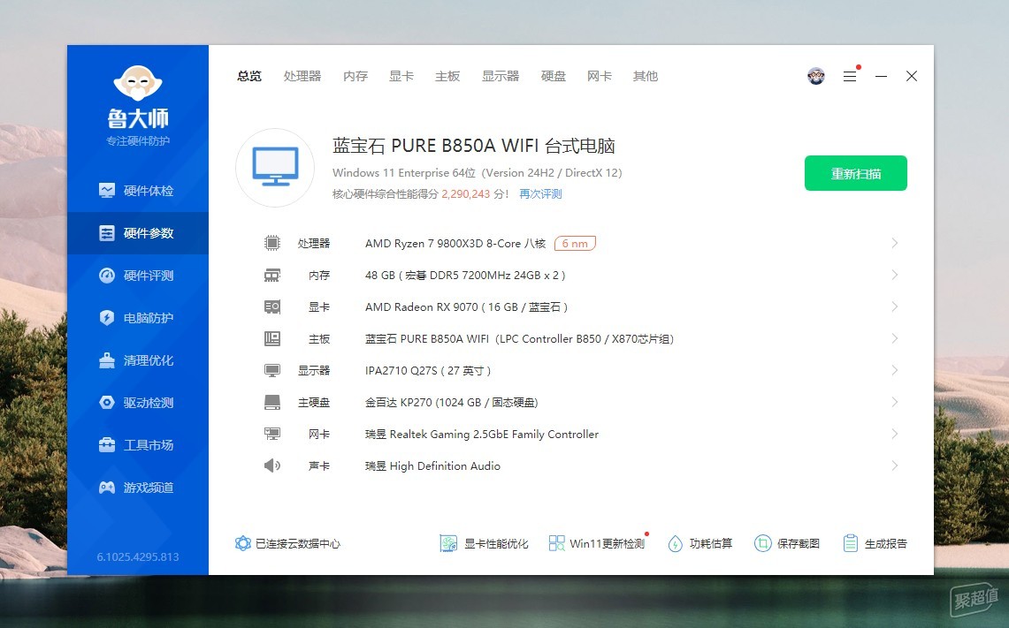Open 游戏频道 gamepad icon
This screenshot has width=1009, height=628.
pos(107,488)
